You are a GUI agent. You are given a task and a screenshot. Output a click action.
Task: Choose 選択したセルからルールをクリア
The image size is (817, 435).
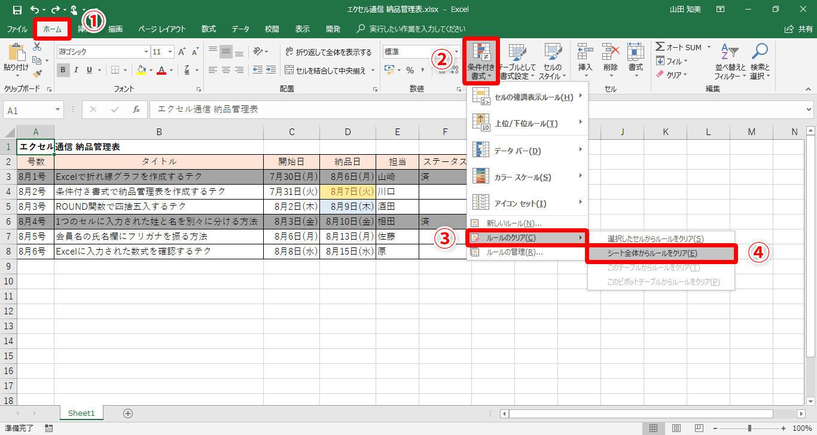click(661, 238)
